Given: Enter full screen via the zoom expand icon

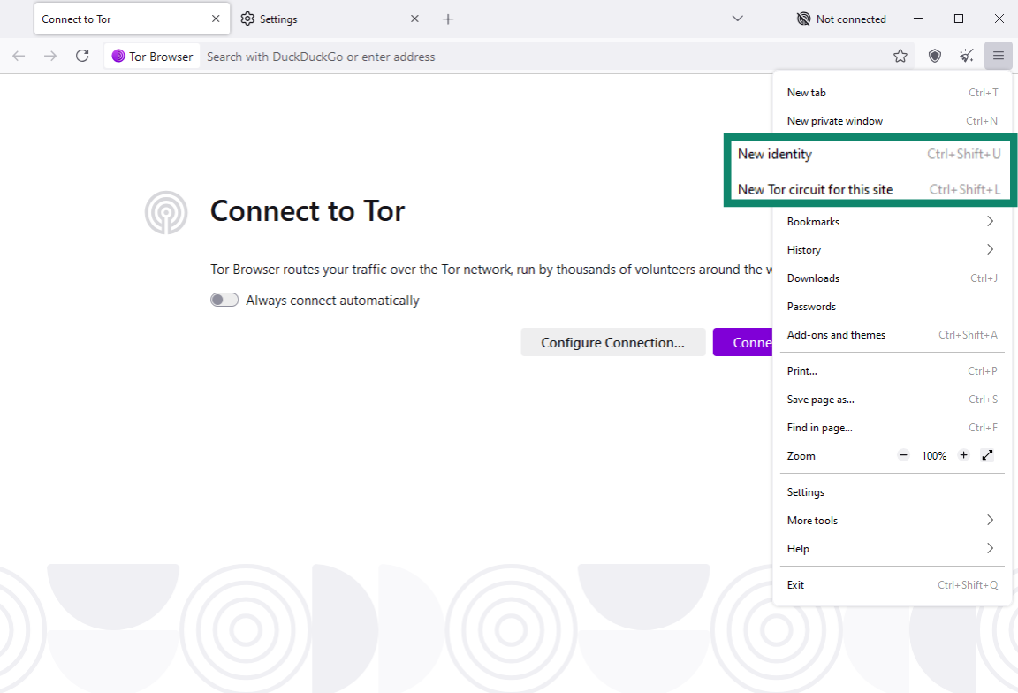Looking at the screenshot, I should coord(987,455).
